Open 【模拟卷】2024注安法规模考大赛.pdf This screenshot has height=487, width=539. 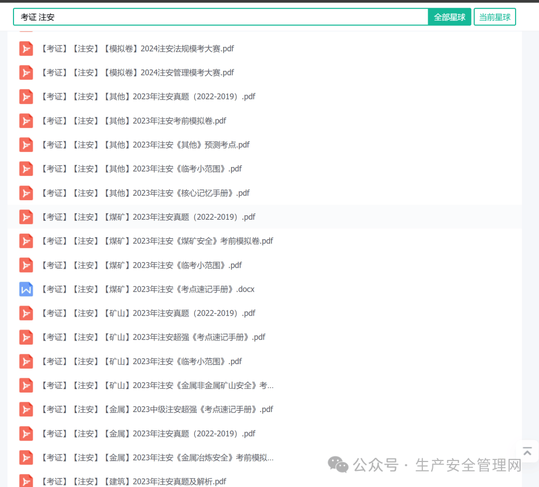click(137, 48)
